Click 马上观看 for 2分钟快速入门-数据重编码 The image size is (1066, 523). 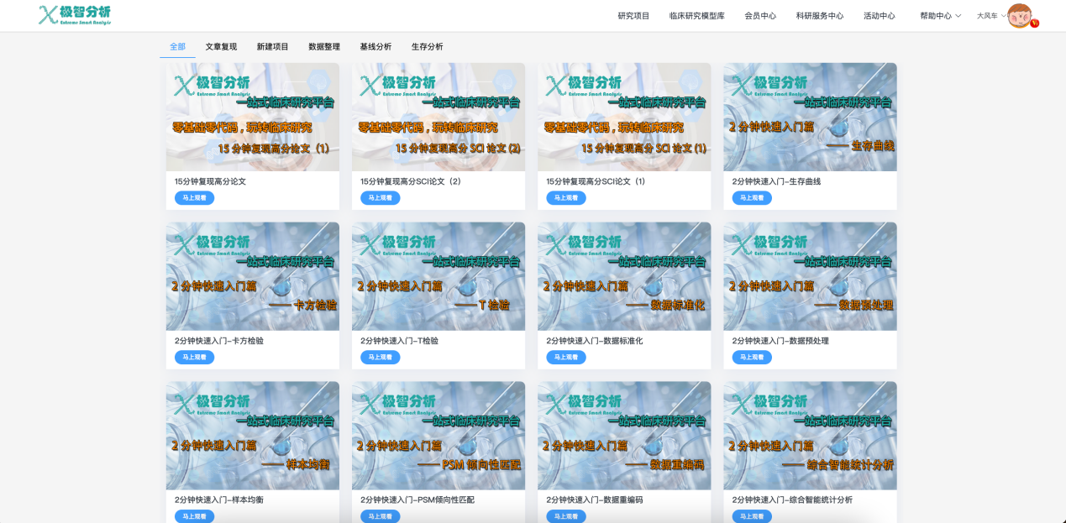point(566,516)
